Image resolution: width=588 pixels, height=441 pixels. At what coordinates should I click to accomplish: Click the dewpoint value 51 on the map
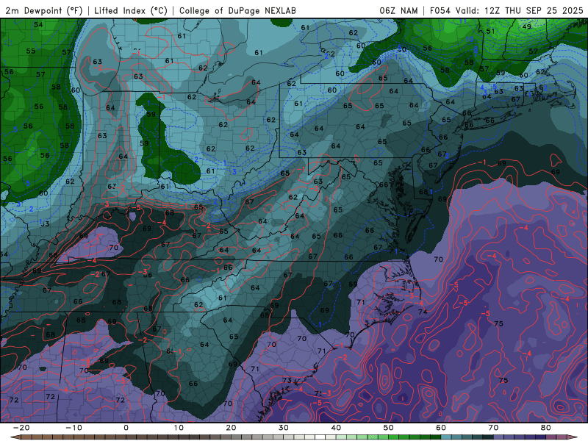(490, 31)
